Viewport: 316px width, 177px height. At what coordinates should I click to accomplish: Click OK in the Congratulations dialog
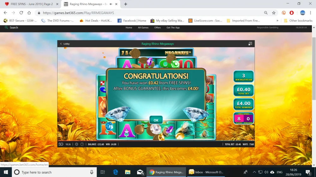point(156,120)
